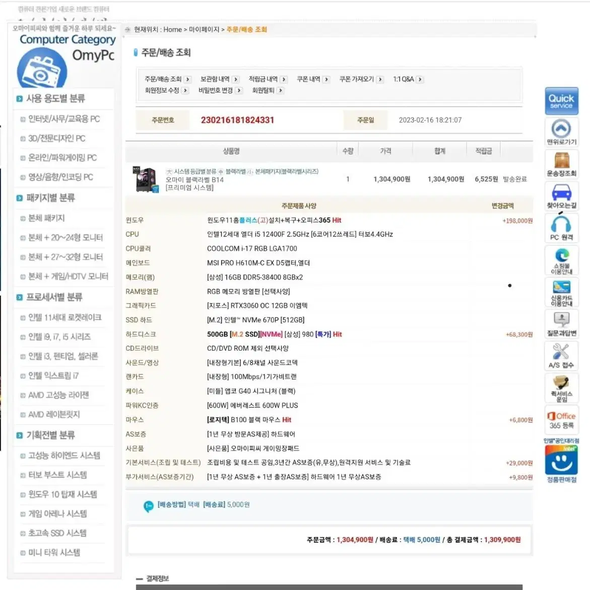Click the 배송방법 speech bubble icon

coord(149,506)
